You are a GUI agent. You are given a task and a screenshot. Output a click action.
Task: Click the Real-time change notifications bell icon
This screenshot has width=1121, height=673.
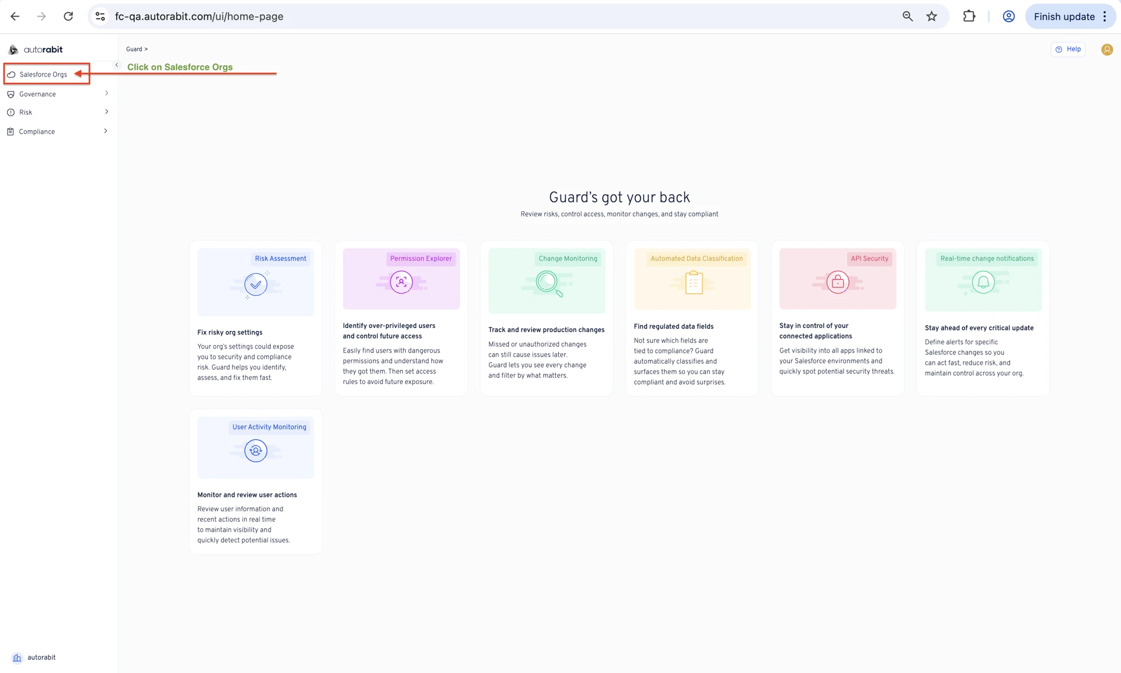click(983, 283)
